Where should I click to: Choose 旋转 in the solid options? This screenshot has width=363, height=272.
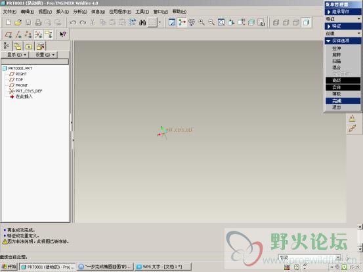point(337,55)
